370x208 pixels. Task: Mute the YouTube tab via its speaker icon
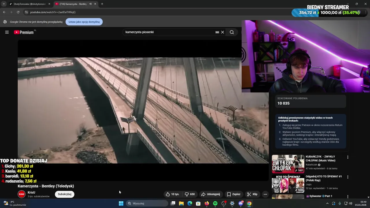pos(90,4)
